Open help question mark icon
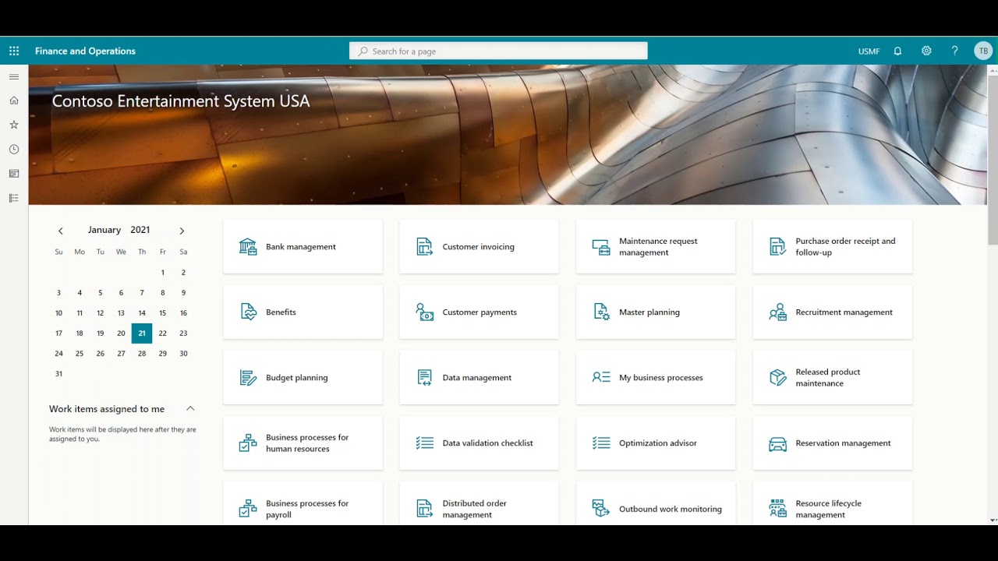998x561 pixels. 954,51
